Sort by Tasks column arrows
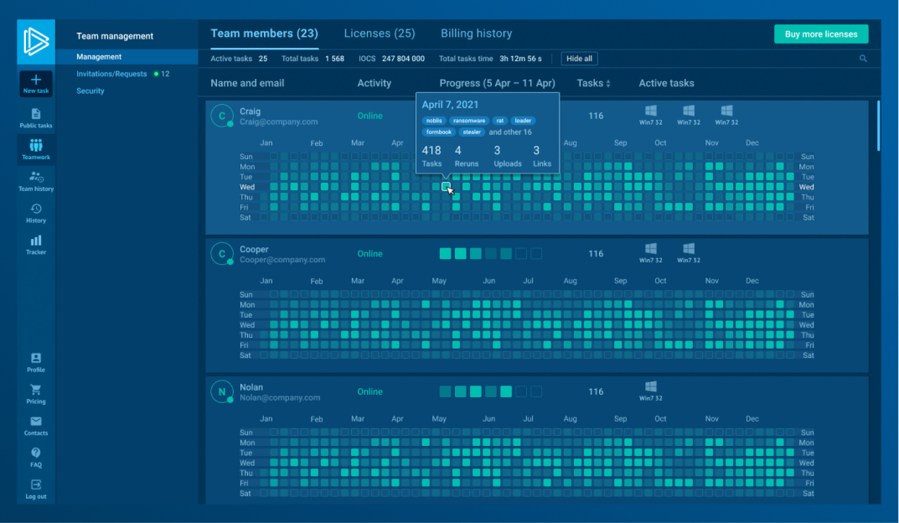The width and height of the screenshot is (899, 523). (608, 84)
